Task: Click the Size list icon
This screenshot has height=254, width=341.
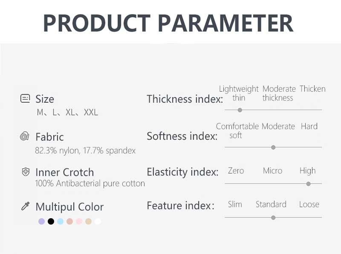Action: click(x=25, y=98)
